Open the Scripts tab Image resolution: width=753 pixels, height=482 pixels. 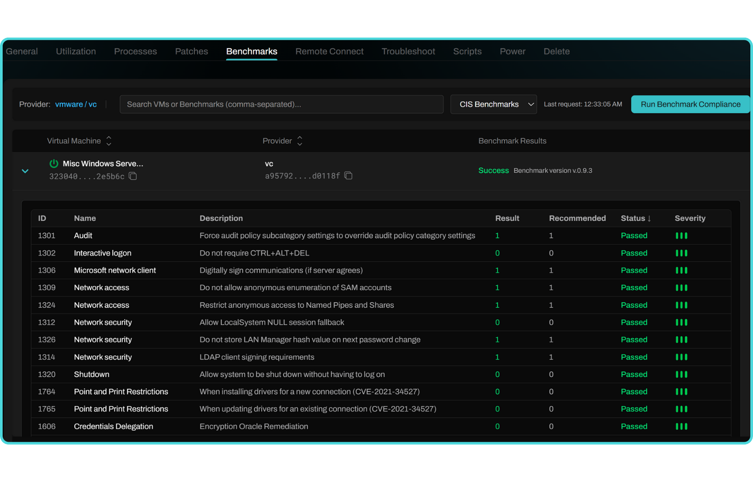pos(467,51)
